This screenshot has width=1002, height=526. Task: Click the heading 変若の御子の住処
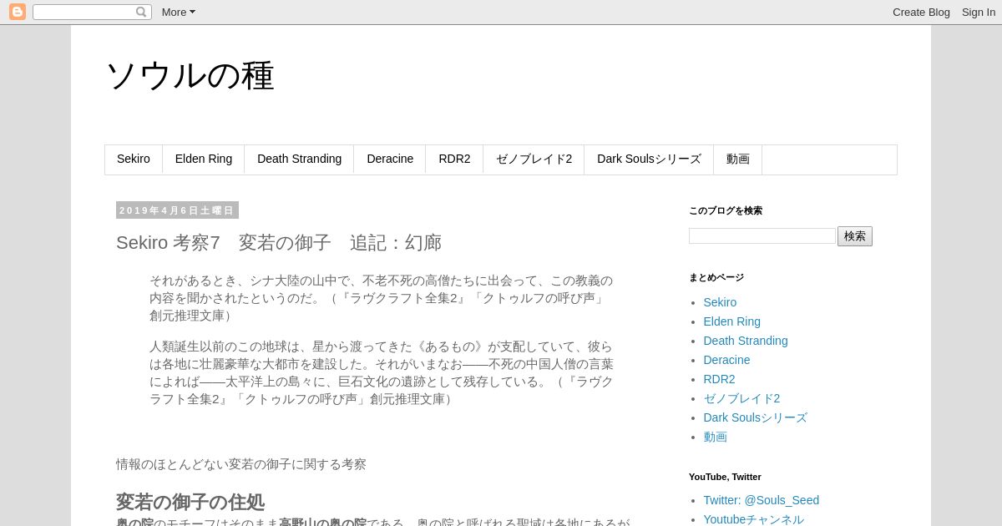190,502
